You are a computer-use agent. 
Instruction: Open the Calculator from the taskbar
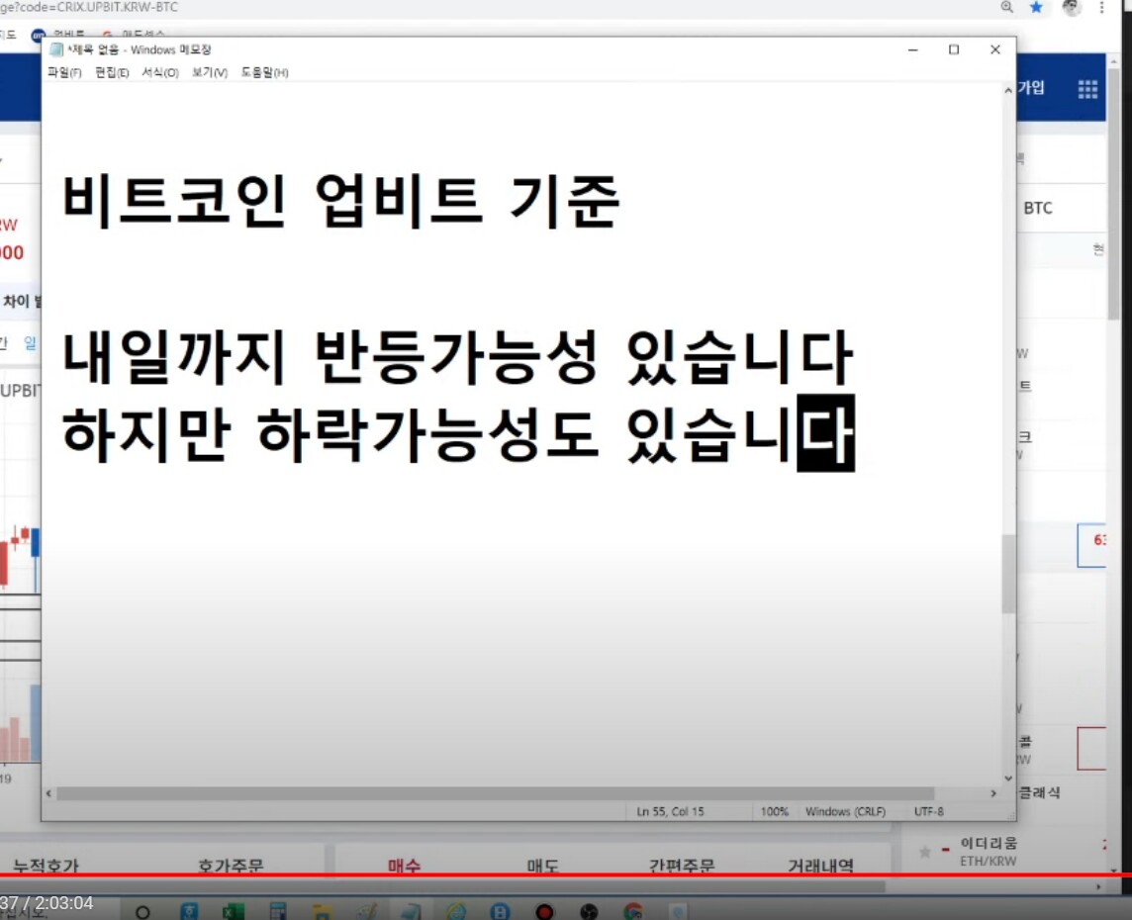point(278,912)
